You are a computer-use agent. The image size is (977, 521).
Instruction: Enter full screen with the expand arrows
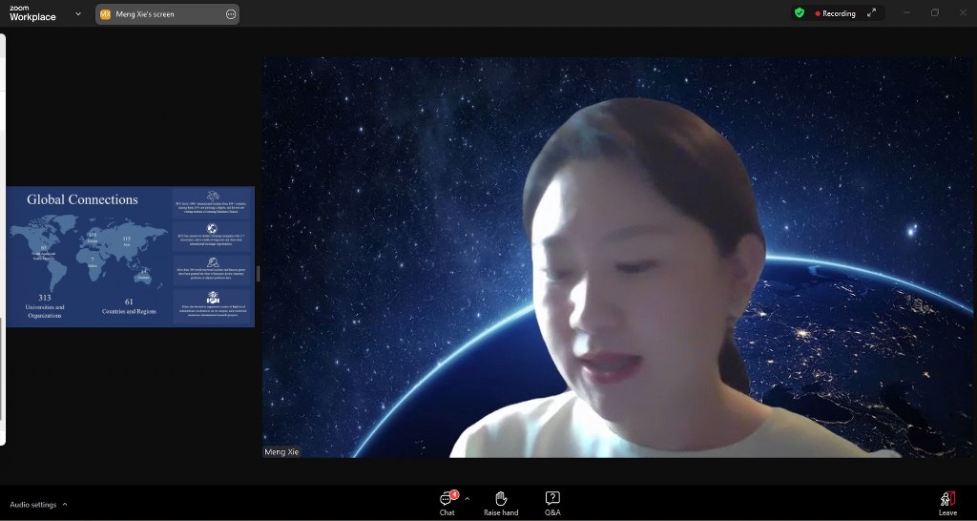point(872,13)
